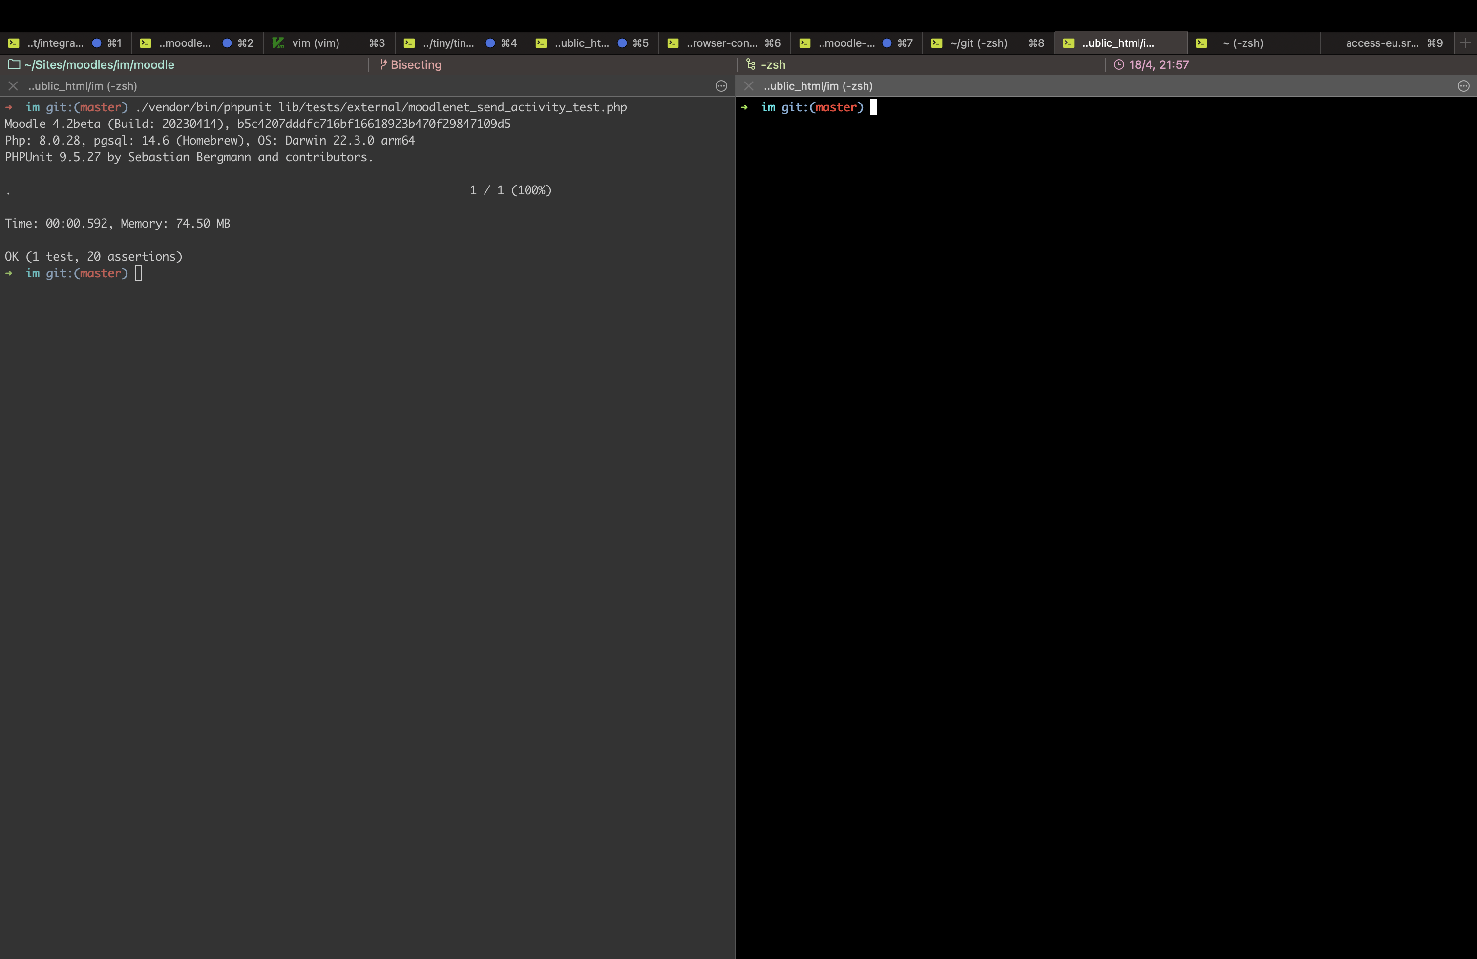Click the git branch icon beside Bisecting
The width and height of the screenshot is (1477, 959).
383,64
